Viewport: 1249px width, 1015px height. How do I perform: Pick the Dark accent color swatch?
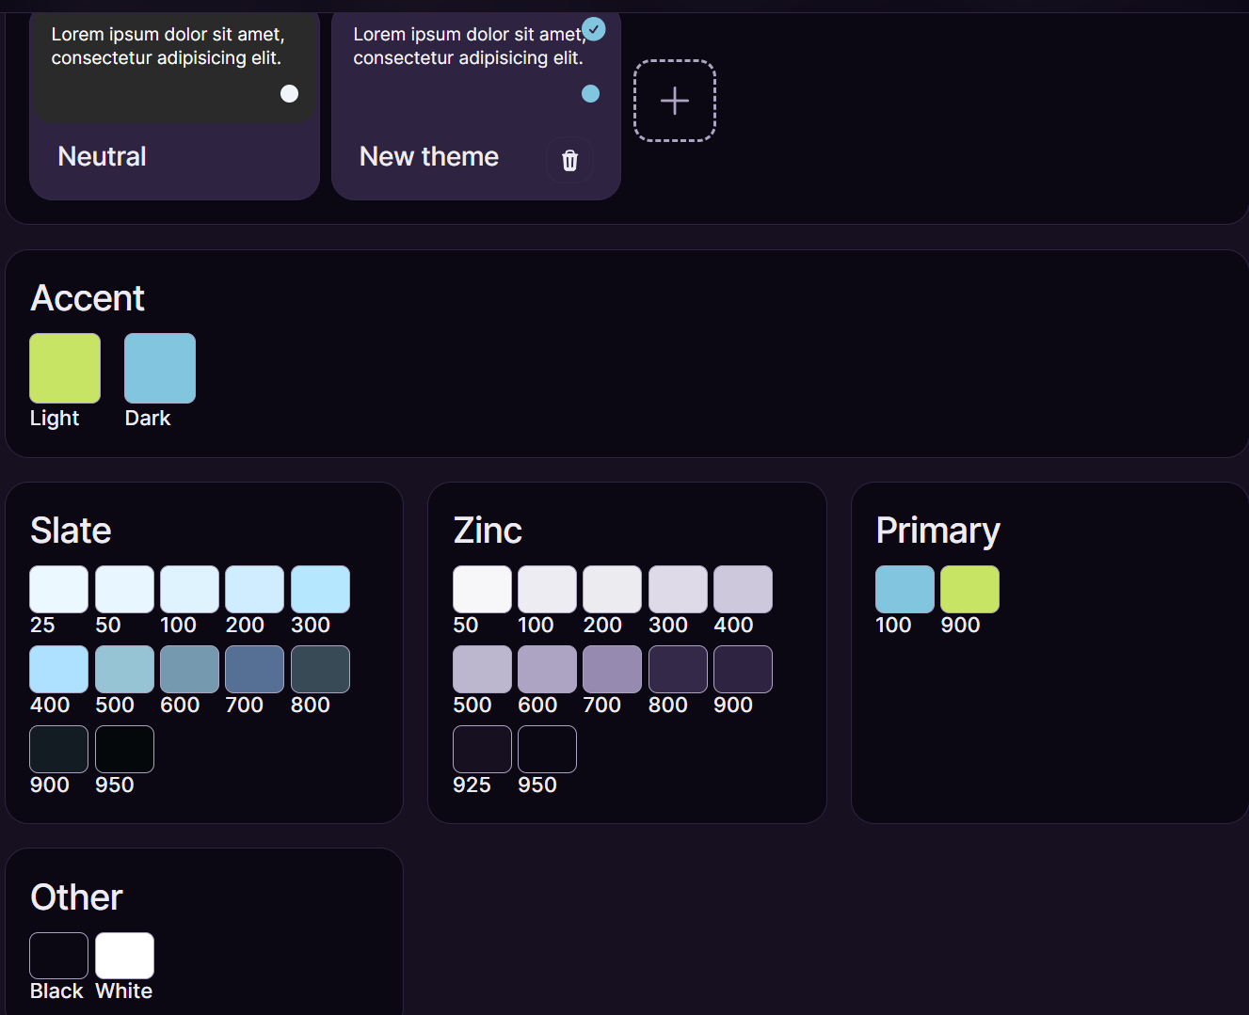[x=160, y=368]
